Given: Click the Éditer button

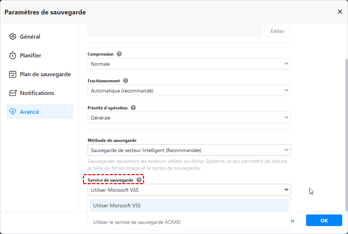Looking at the screenshot, I should coord(277,31).
